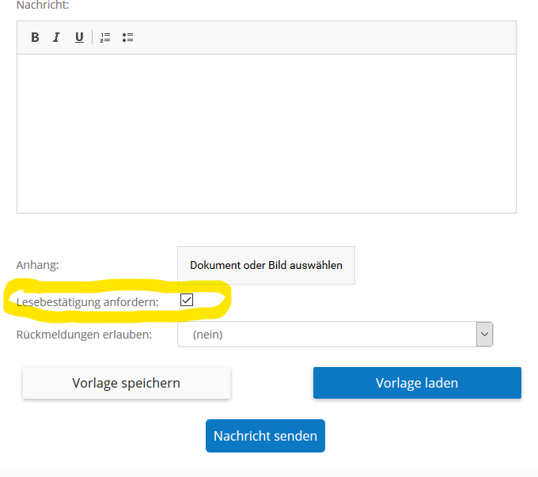Toggle bold formatting in the message editor

[x=35, y=37]
